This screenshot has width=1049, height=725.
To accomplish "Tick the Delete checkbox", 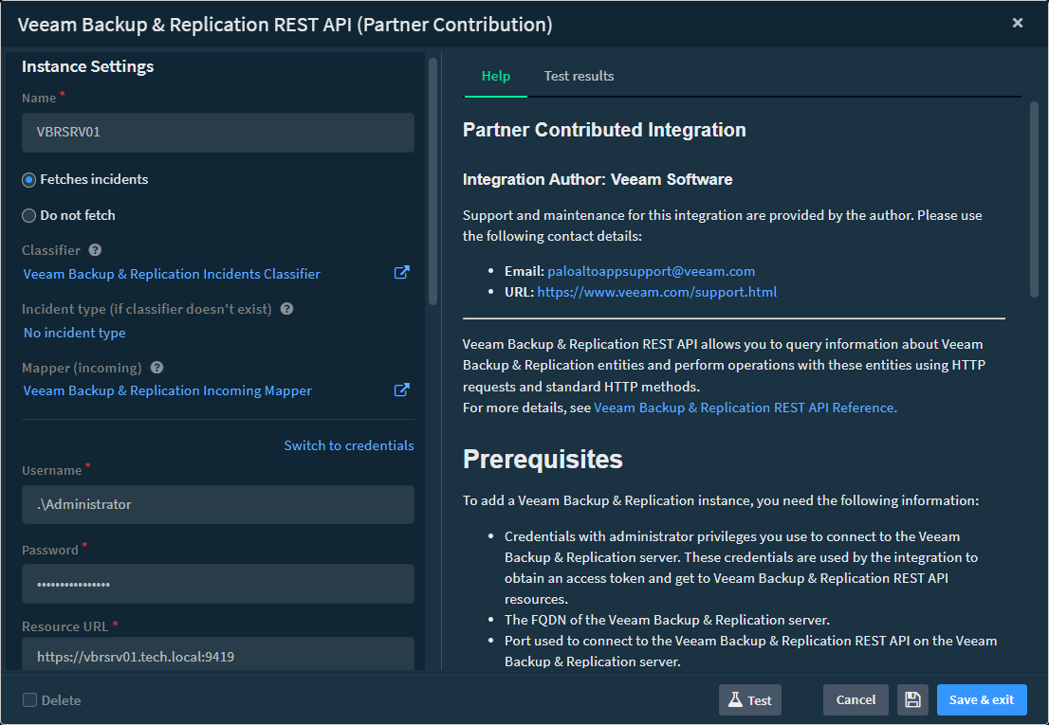I will [x=29, y=700].
